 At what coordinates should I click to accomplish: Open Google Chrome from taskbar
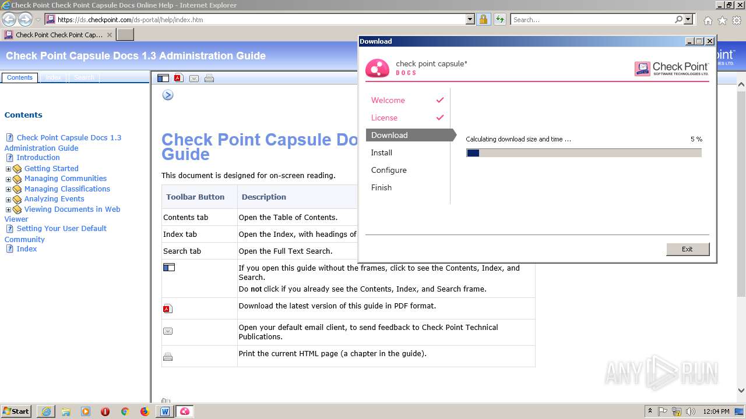(125, 411)
